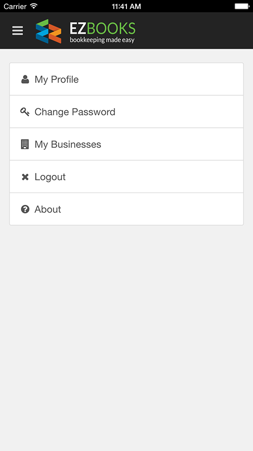Click the question mark icon beside About
253x451 pixels.
pos(25,209)
